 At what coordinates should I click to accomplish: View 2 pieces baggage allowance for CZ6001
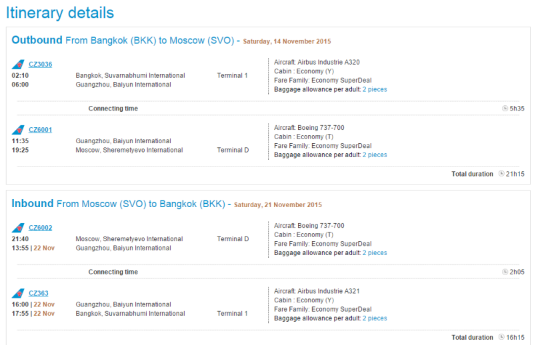click(x=375, y=155)
